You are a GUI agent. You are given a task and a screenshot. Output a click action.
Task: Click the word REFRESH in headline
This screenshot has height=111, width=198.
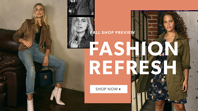point(133,67)
